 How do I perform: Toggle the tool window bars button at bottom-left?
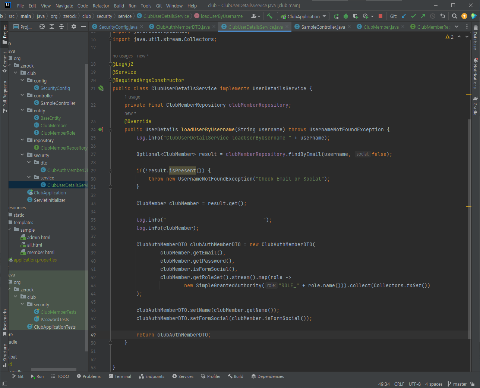coord(5,384)
